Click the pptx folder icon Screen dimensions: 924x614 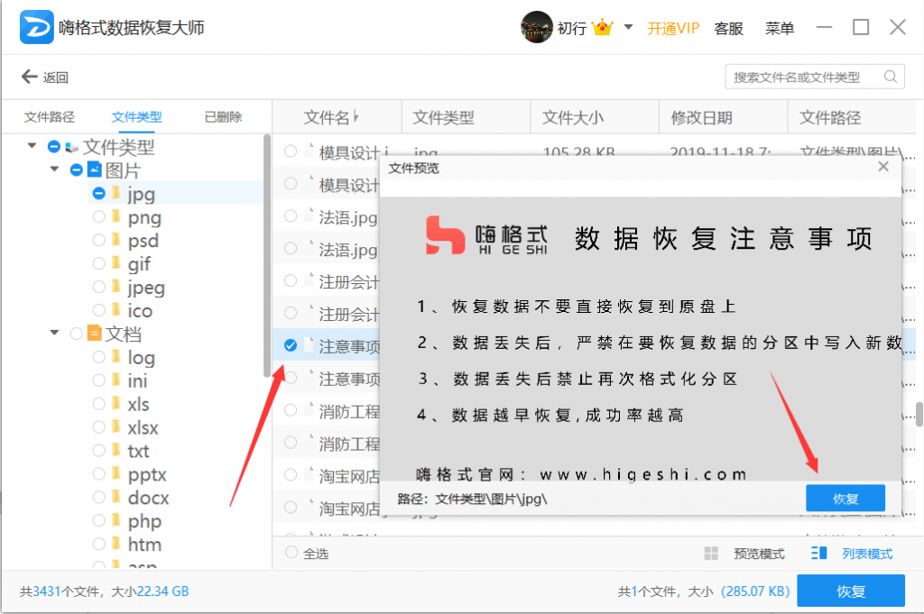coord(116,473)
